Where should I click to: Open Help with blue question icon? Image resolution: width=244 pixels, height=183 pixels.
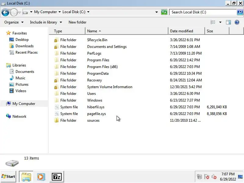click(x=237, y=22)
